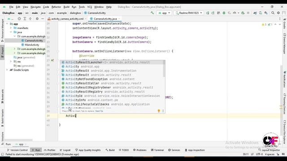The height and width of the screenshot is (161, 287).
Task: Open the Profile button dropdown arrow
Action: [x=238, y=13]
